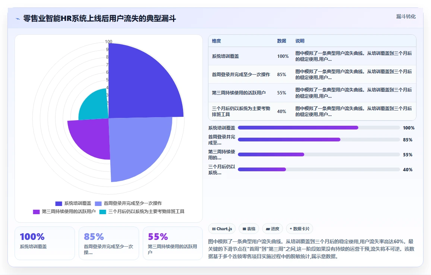This screenshot has height=275, width=431.
Task: Click the 85% label beside progress bar
Action: pos(408,140)
